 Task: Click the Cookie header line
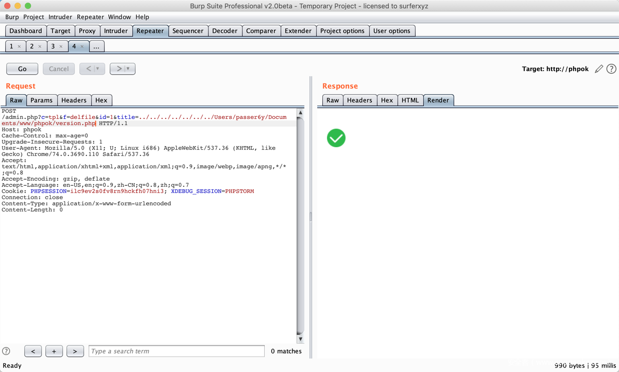[128, 191]
